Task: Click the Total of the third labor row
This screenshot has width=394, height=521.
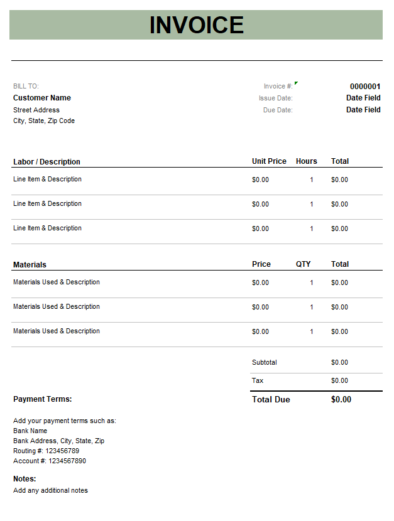Action: [x=339, y=229]
